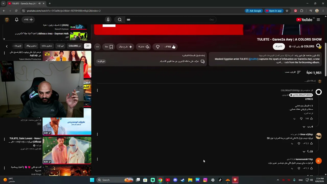
Task: Show more filter chips with the chevron arrow
Action: tap(7, 46)
